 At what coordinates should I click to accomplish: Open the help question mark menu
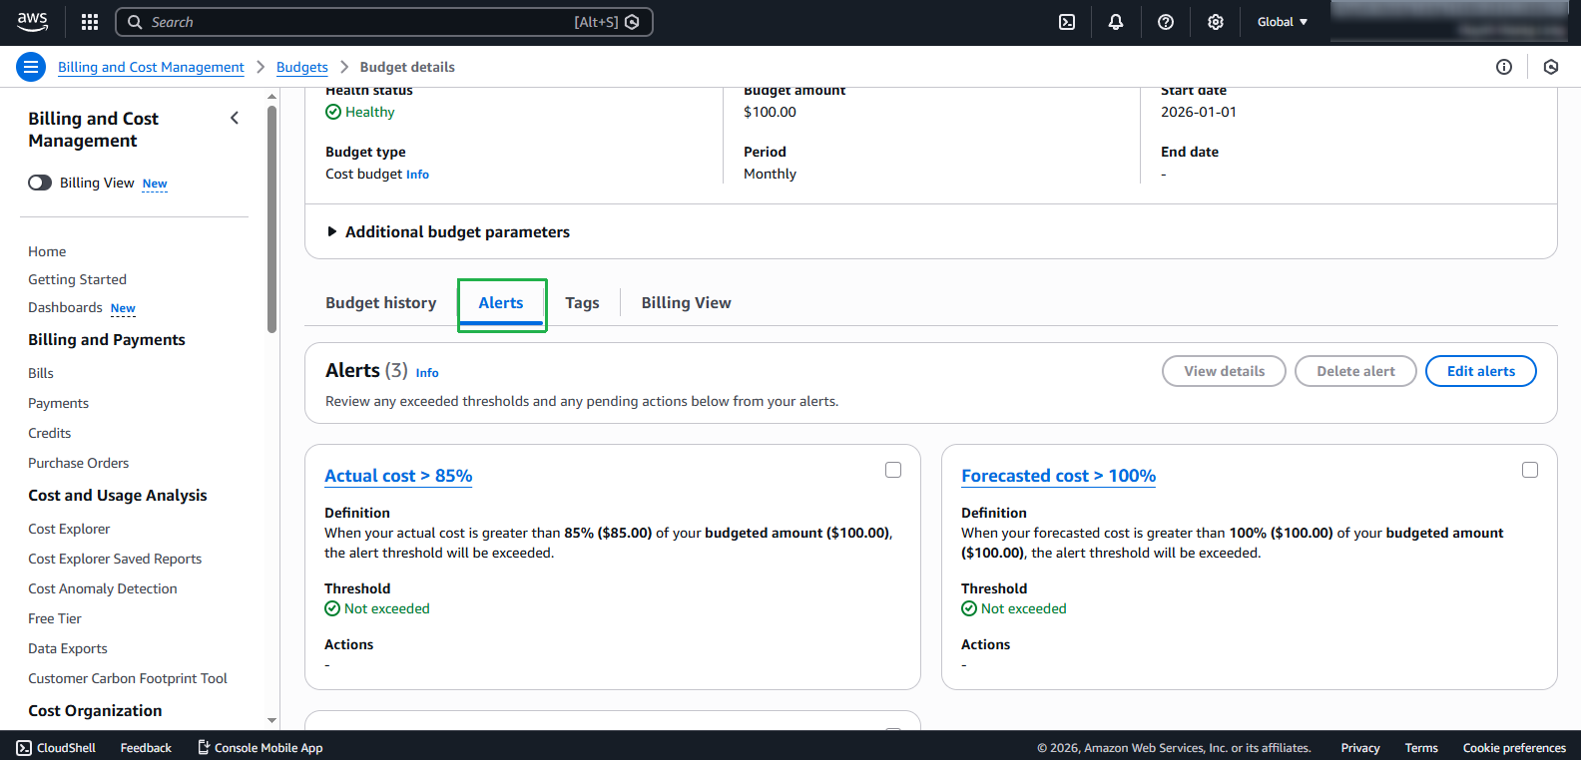pos(1166,22)
